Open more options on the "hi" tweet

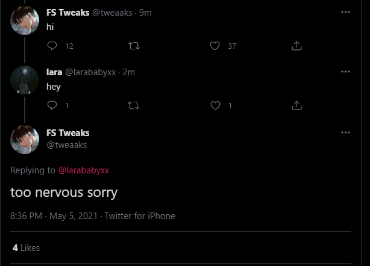pos(345,12)
